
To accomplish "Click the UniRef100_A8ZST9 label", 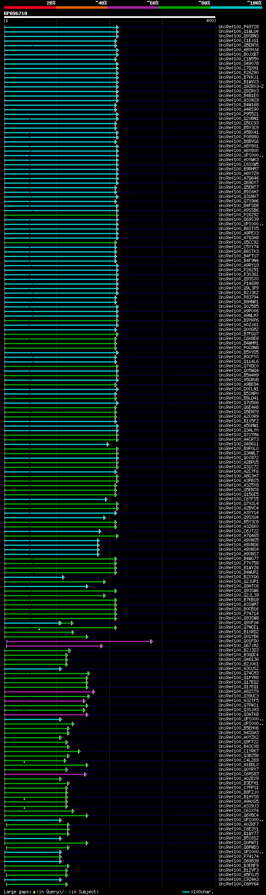I will coord(239,691).
